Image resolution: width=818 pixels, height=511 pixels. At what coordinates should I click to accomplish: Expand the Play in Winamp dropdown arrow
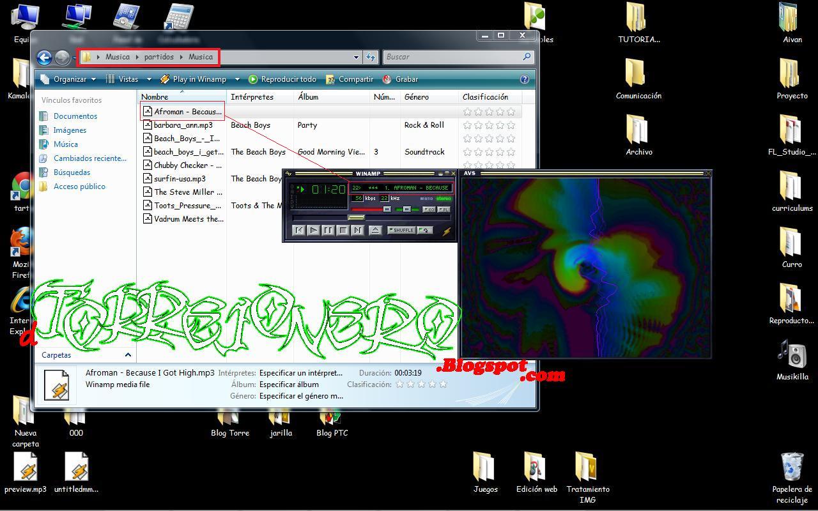237,79
